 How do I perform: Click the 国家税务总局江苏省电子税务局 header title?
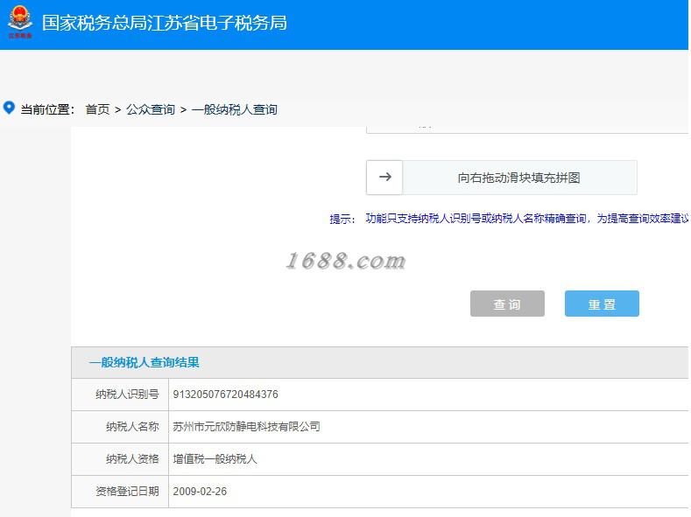pos(165,23)
